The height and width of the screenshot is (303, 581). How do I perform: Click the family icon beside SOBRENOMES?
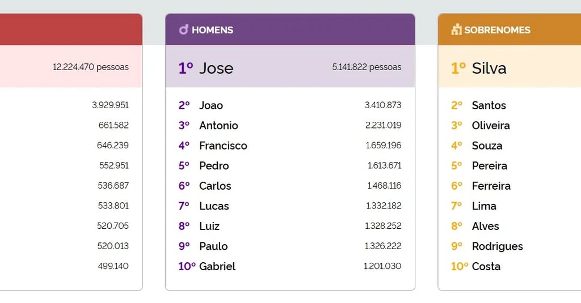pyautogui.click(x=456, y=30)
